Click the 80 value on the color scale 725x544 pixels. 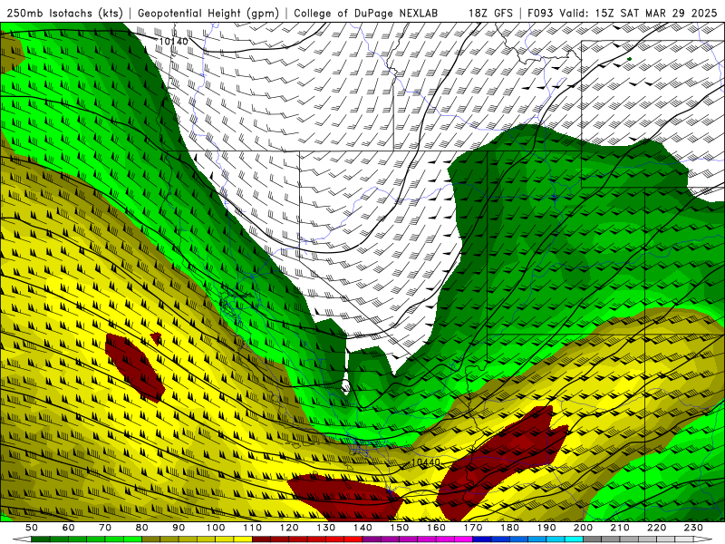(x=141, y=528)
